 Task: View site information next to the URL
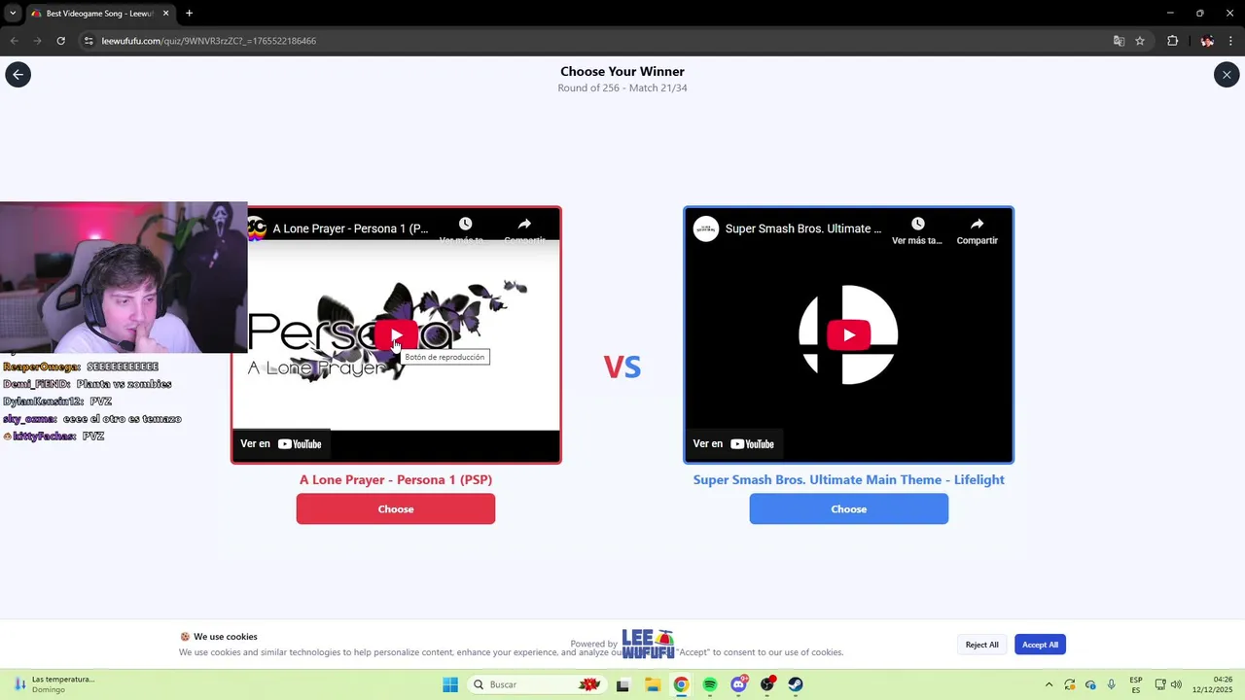click(x=89, y=41)
